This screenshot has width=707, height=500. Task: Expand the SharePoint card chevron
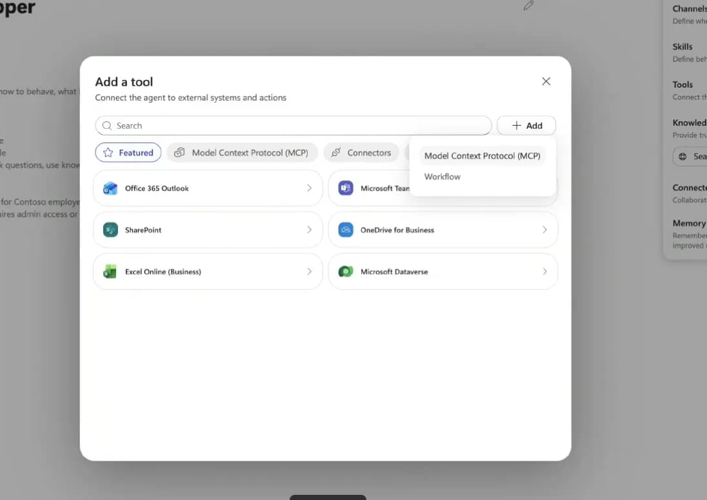tap(310, 230)
